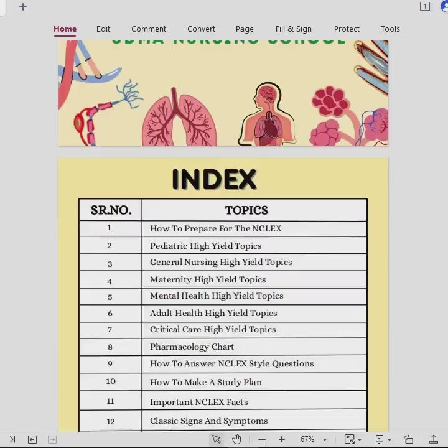448x448 pixels.
Task: Click "Mental Health High Yield Topics"
Action: [217, 296]
